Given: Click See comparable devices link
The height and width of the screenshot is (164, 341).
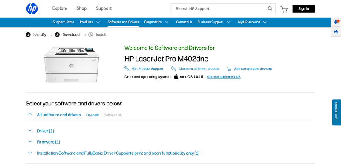Looking at the screenshot, I should [253, 69].
